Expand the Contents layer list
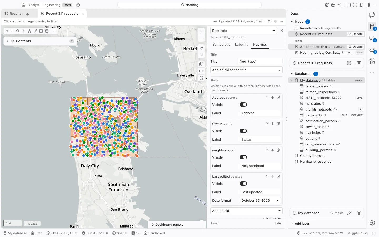 [x=7, y=41]
